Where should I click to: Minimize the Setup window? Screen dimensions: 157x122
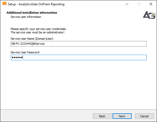click(127, 4)
